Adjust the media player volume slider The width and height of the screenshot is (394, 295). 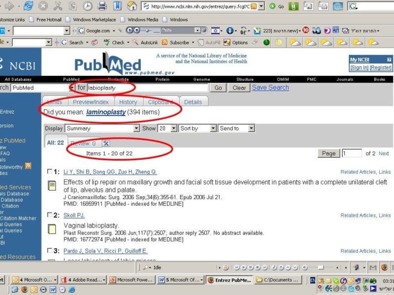tap(320, 267)
